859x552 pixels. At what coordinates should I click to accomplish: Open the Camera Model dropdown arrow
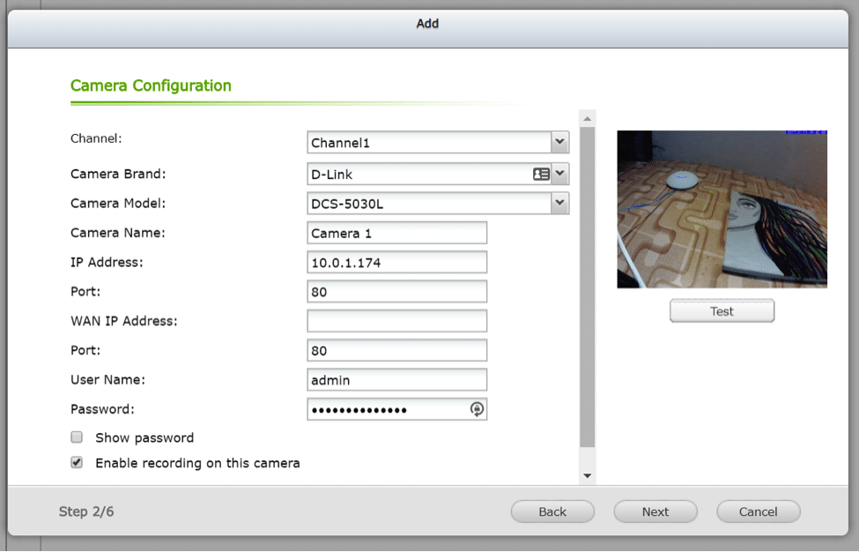tap(559, 203)
